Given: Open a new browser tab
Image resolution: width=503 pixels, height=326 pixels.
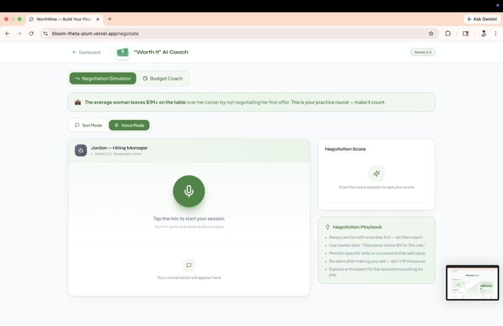Looking at the screenshot, I should [x=110, y=19].
